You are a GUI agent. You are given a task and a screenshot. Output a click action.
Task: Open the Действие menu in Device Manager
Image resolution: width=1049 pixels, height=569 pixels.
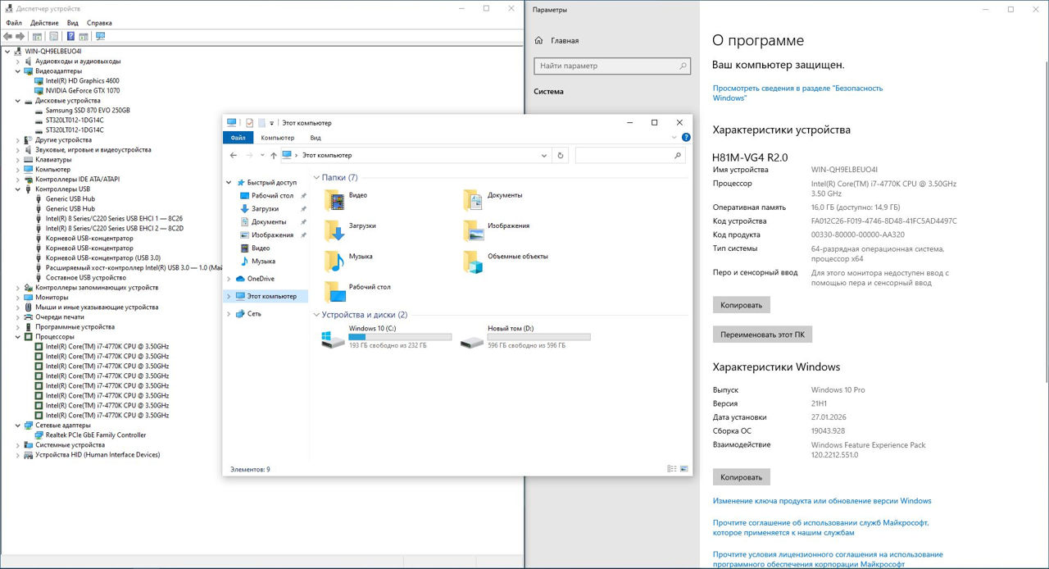(x=44, y=23)
